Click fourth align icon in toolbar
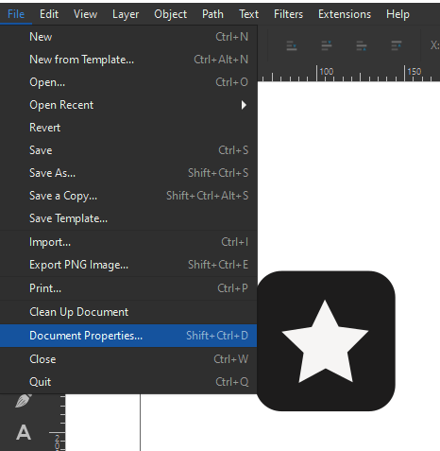The image size is (440, 451). coord(397,45)
